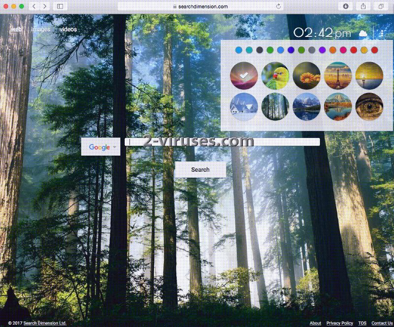394x327 pixels.
Task: Expand the Google search engine dropdown
Action: point(115,147)
